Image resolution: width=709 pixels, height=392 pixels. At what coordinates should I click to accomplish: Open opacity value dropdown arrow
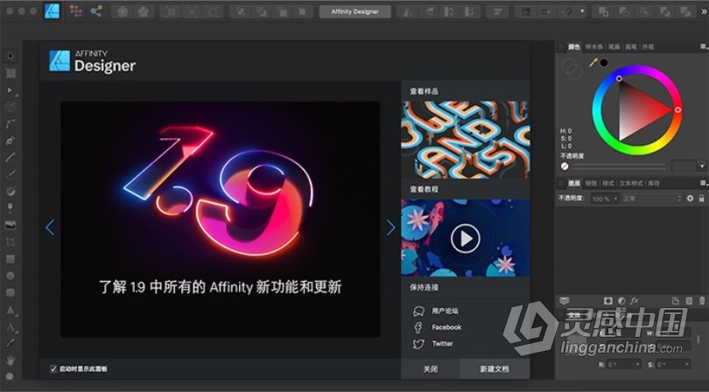pos(702,166)
